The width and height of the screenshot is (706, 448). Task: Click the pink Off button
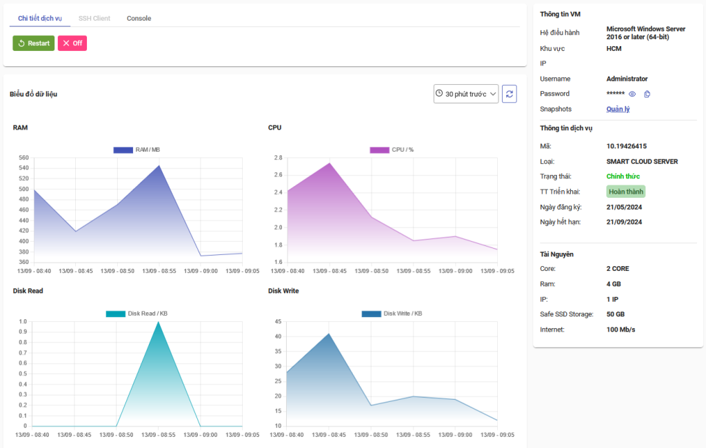[72, 43]
